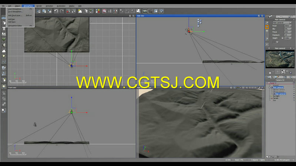Add a plant from the left toolbar
Image resolution: width=296 pixels, height=166 pixels.
click(x=4, y=39)
